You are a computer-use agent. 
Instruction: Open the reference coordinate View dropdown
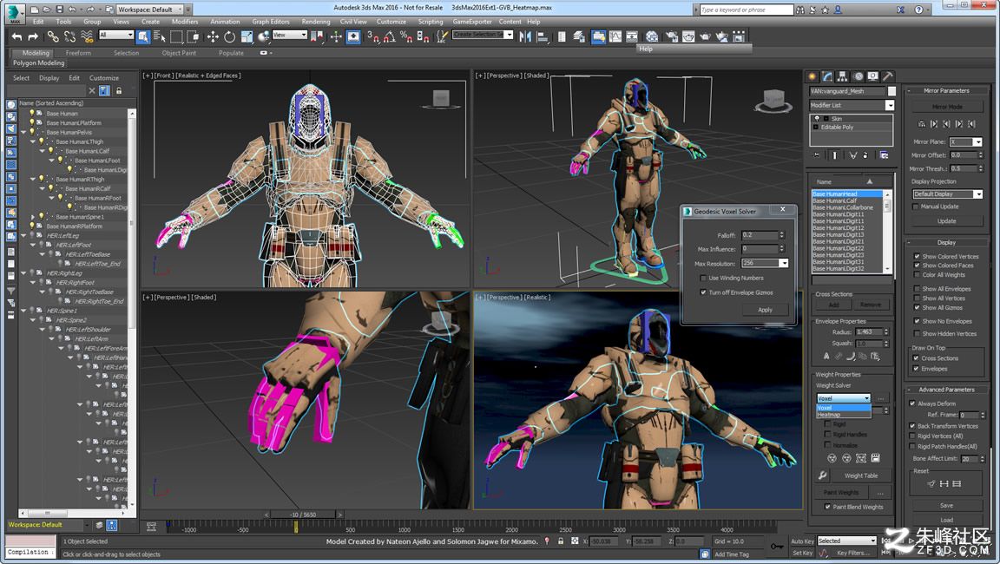pyautogui.click(x=290, y=35)
